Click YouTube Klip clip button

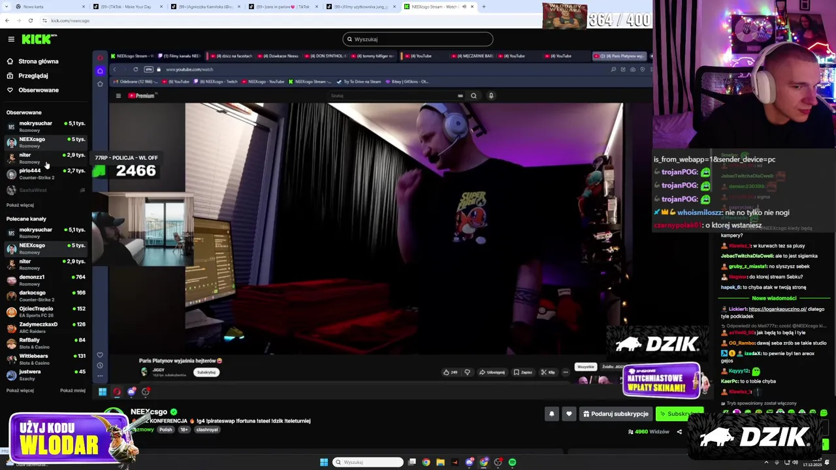tap(548, 372)
